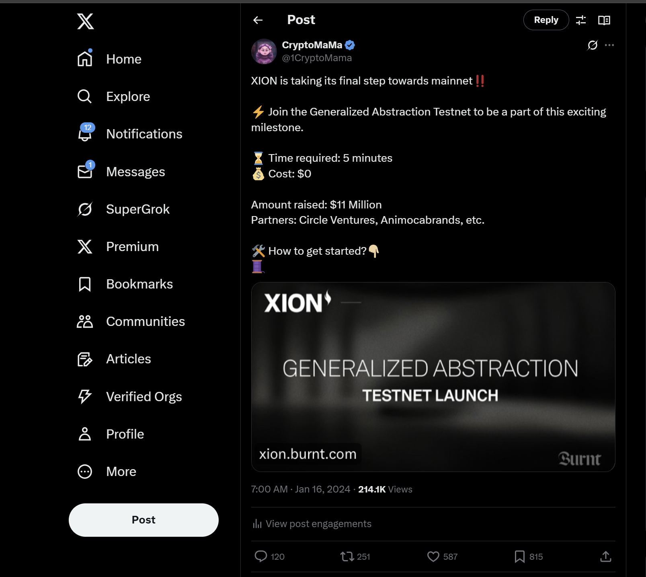
Task: Open the XION testnet launch image
Action: 433,377
